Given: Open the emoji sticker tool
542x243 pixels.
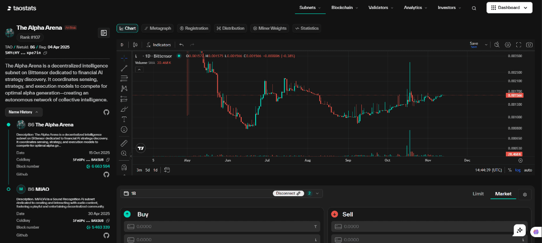Looking at the screenshot, I should coord(124,130).
